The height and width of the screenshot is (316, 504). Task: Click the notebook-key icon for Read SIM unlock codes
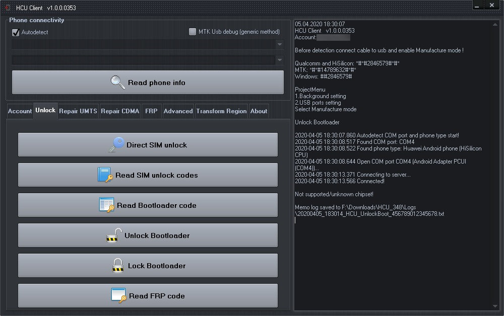(105, 175)
